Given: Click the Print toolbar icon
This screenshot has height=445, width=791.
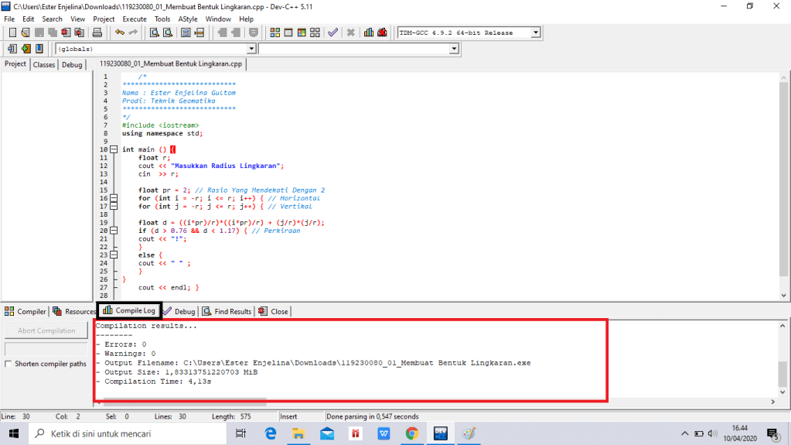Looking at the screenshot, I should pyautogui.click(x=97, y=33).
